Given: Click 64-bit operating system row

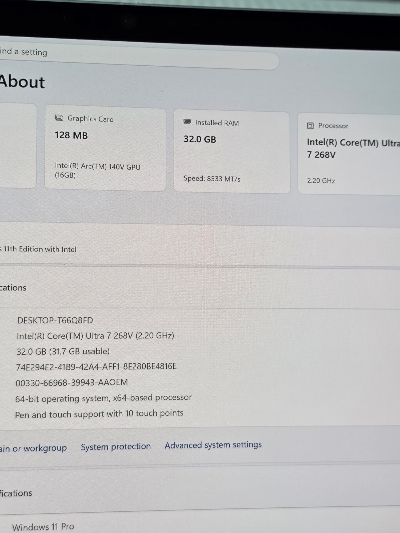Looking at the screenshot, I should click(103, 398).
